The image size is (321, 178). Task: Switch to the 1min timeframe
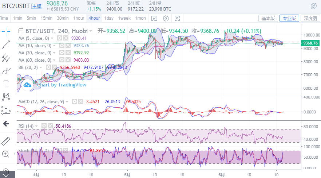pos(17,18)
